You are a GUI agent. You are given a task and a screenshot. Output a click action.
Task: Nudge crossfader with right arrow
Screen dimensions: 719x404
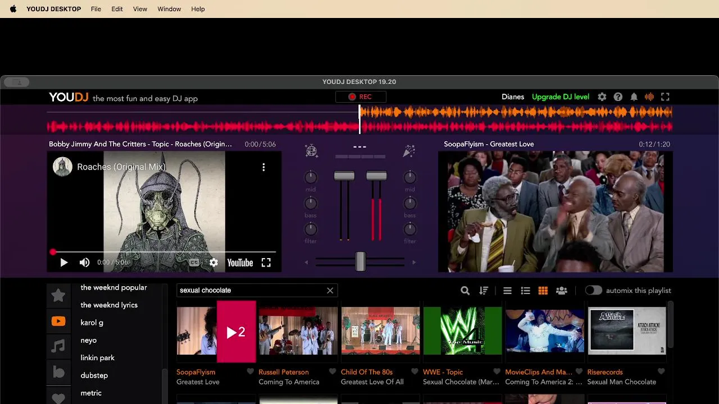pyautogui.click(x=414, y=262)
